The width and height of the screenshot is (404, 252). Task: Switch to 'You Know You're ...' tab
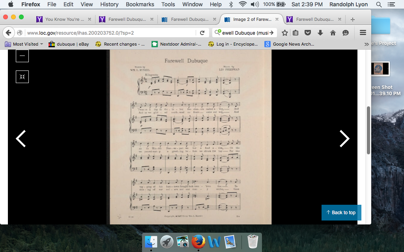point(64,19)
